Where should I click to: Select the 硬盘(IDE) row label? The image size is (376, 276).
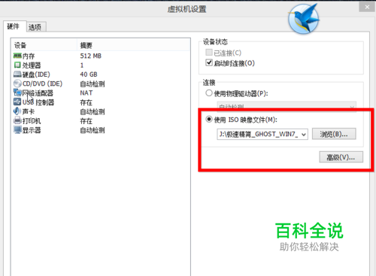coord(36,74)
